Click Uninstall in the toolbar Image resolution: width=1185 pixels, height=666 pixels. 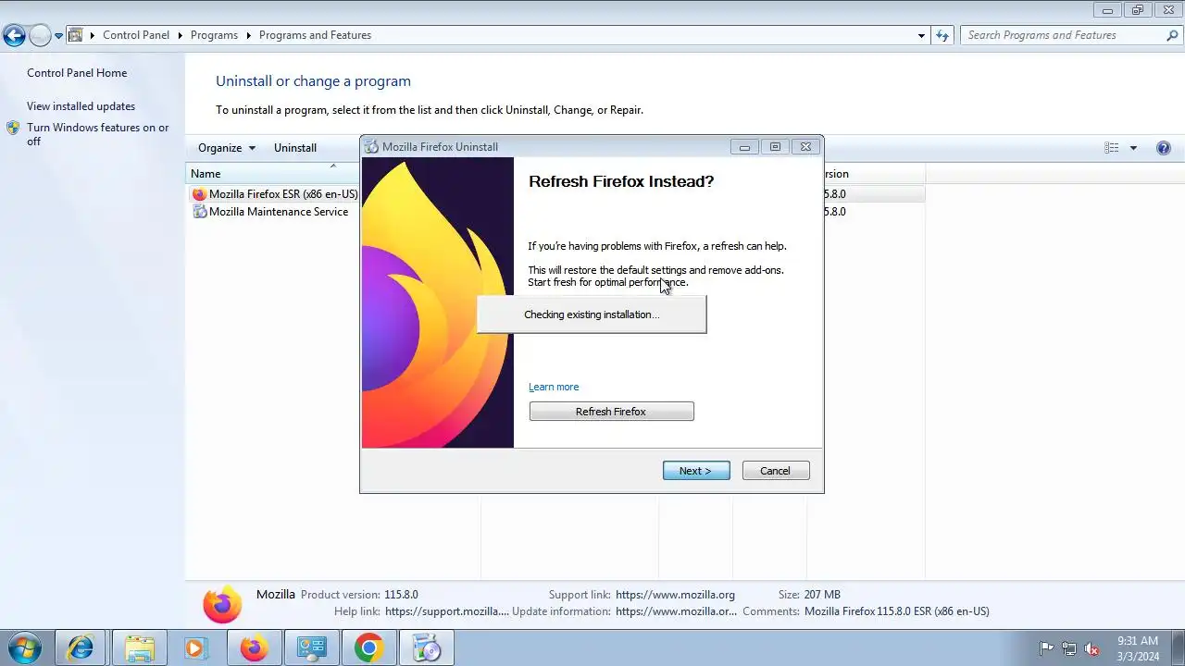click(295, 148)
